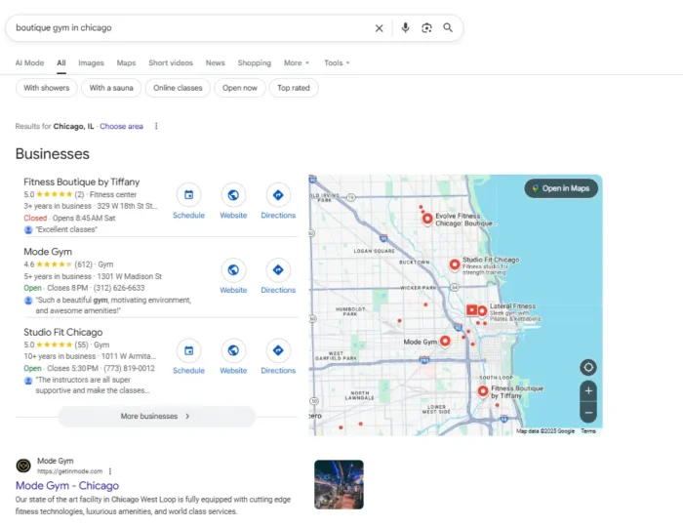Open three-dot options next to Choose area
683x527 pixels.
point(156,126)
